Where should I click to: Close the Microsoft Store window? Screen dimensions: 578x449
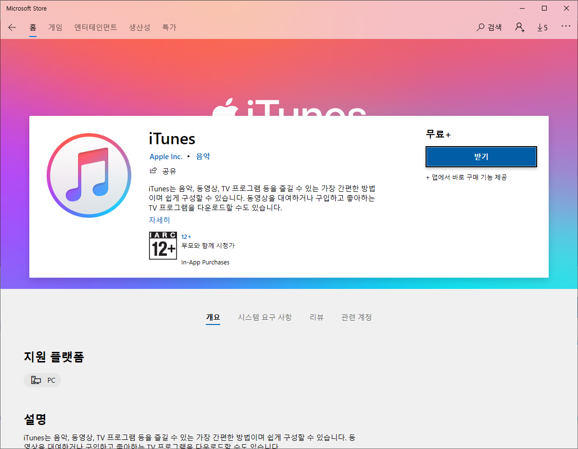pos(566,8)
